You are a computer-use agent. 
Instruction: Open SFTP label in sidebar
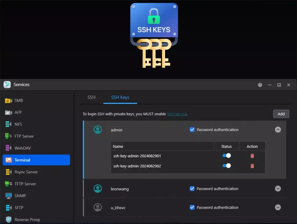[x=19, y=208]
